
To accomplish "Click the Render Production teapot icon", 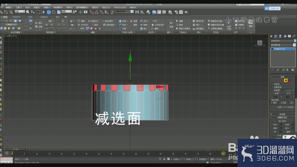I will (x=186, y=12).
